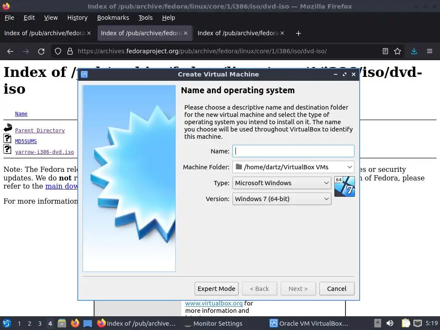Click the network tray icon

point(418,323)
